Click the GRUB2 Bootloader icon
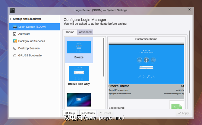This screenshot has width=202, height=125. (x=15, y=55)
